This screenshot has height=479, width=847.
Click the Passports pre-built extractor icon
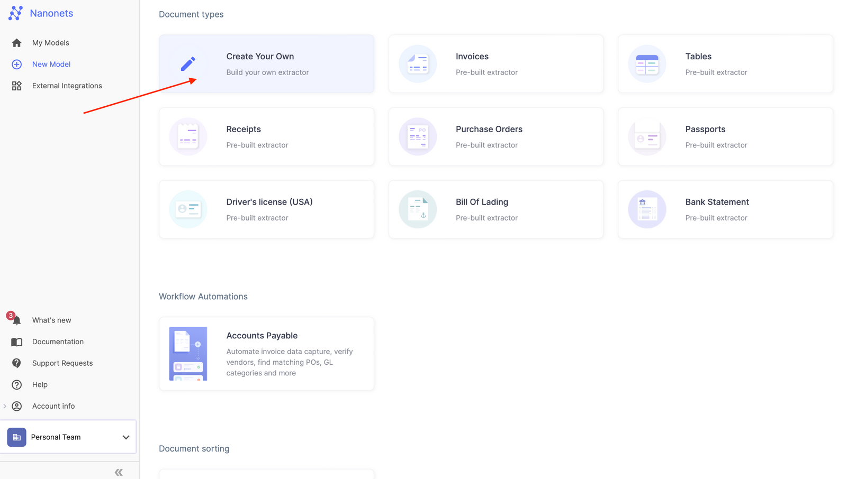coord(647,136)
